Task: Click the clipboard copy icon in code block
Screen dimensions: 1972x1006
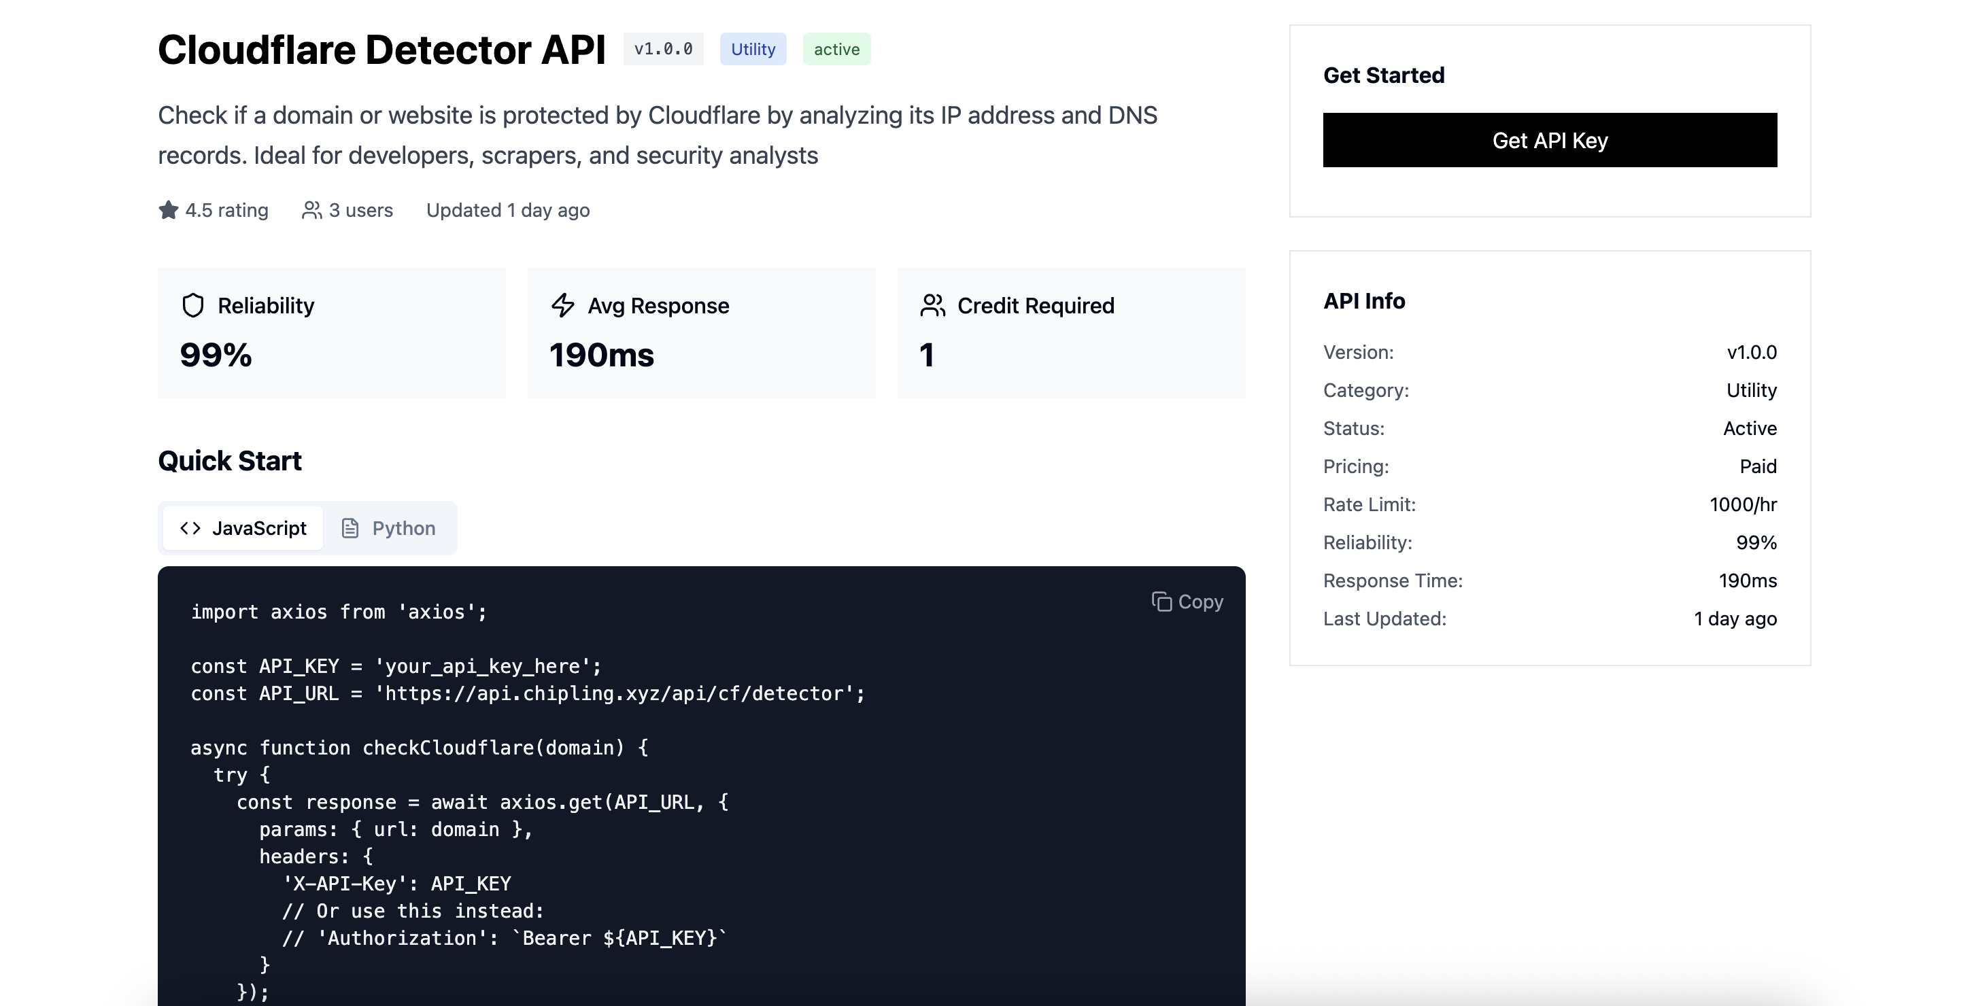Action: coord(1161,602)
